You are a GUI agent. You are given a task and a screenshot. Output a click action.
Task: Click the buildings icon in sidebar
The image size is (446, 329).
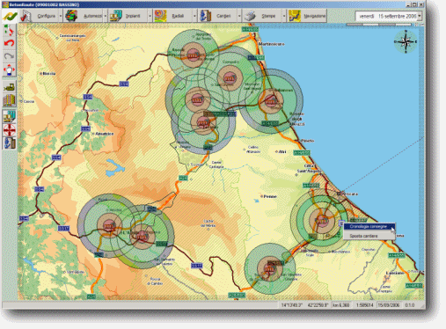9,100
